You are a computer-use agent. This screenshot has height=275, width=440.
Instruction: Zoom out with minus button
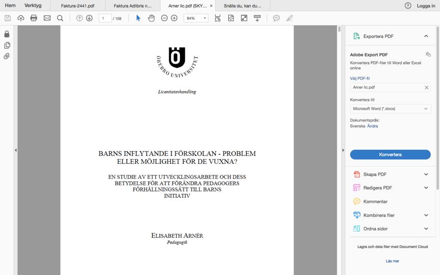coord(164,18)
